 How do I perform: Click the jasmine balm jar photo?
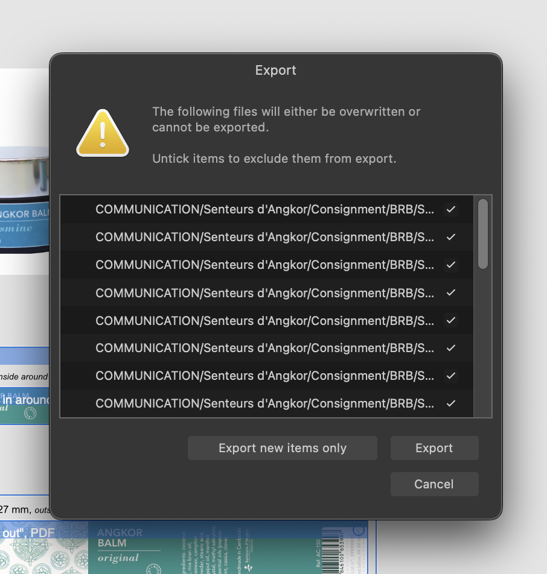pos(24,200)
